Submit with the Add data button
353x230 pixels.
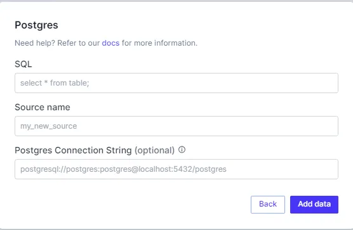click(314, 205)
